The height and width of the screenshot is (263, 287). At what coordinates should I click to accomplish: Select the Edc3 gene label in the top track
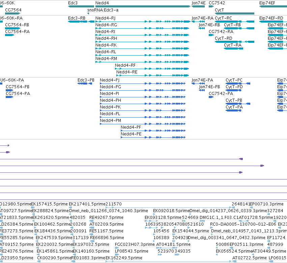(73, 3)
